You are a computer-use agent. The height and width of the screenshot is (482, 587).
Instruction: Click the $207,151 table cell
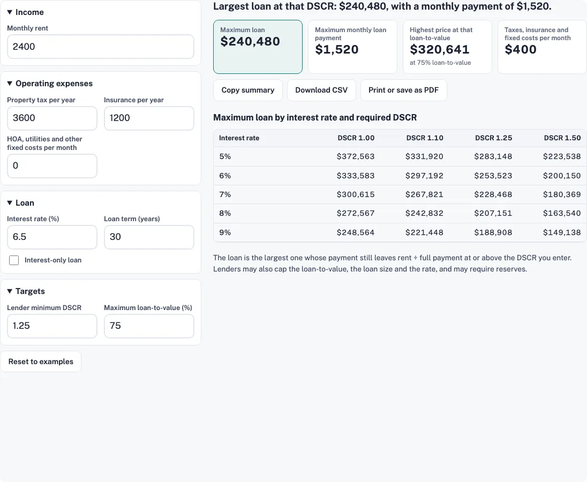point(493,213)
